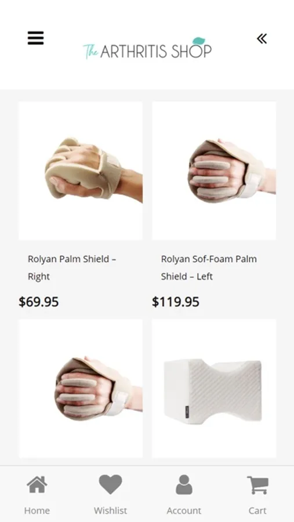View the Rolyan Palm Shield Right product image
Viewport: 294px width, 522px height.
click(81, 171)
